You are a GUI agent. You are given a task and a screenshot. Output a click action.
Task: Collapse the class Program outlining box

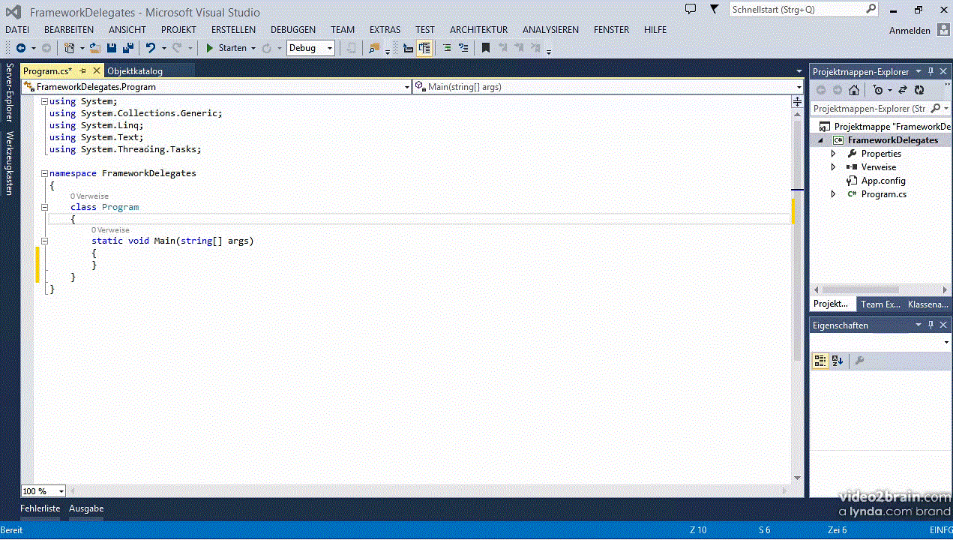coord(44,207)
